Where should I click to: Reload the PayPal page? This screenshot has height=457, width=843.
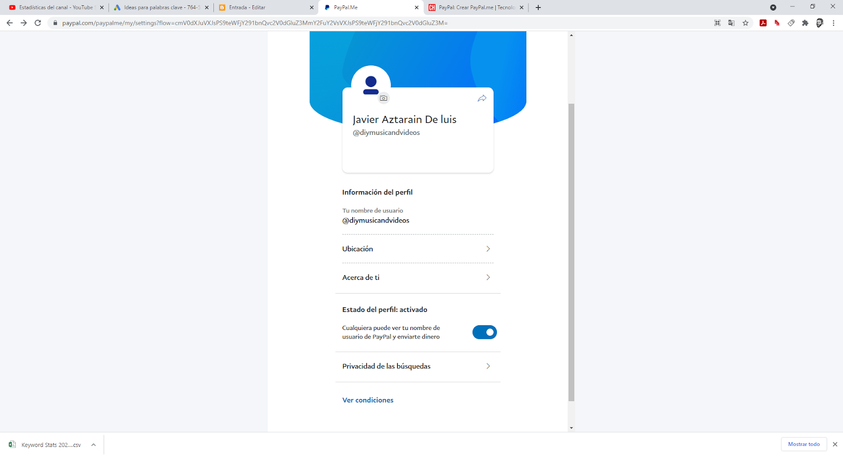click(x=38, y=23)
